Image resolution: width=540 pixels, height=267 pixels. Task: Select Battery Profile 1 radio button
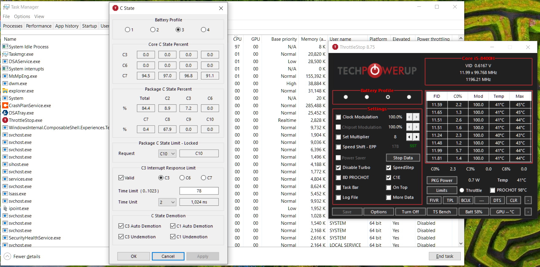tap(127, 30)
